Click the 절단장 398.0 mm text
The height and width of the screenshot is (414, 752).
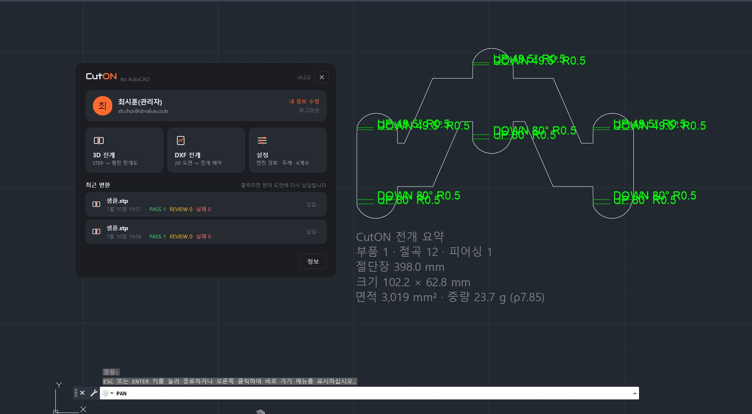tap(400, 267)
